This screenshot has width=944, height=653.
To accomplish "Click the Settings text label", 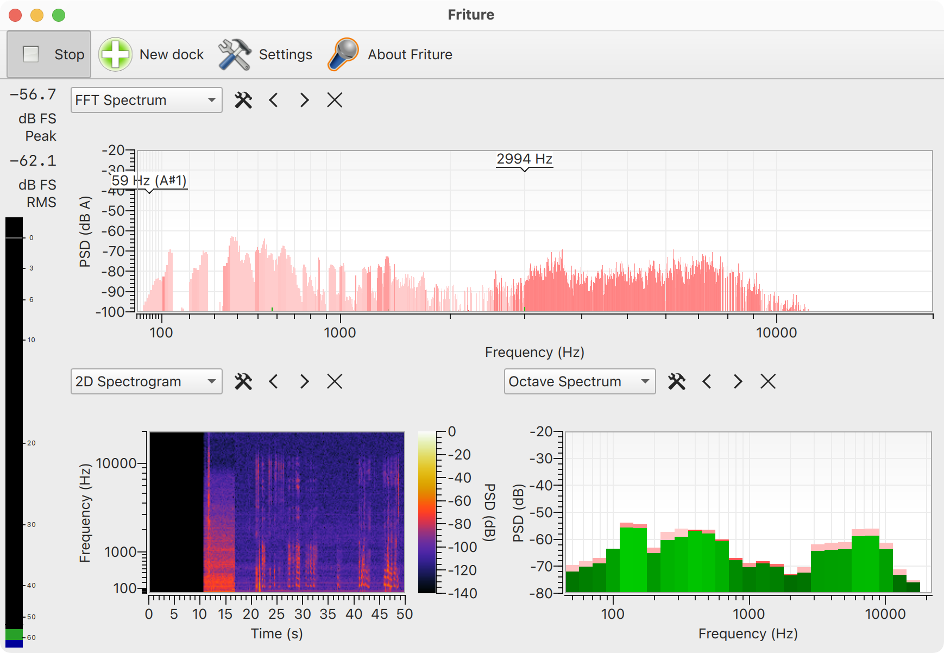I will click(x=286, y=54).
